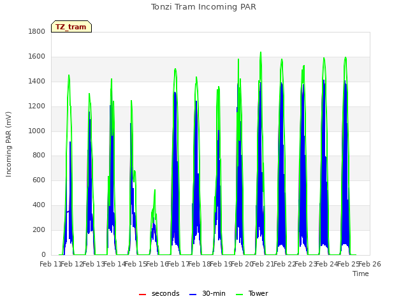
Task: Click the '30-min' legend label
Action: [x=214, y=293]
